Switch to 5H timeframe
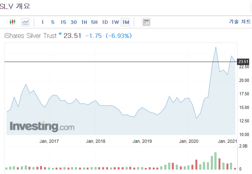Screen dimensions: 252x174 click(x=94, y=22)
